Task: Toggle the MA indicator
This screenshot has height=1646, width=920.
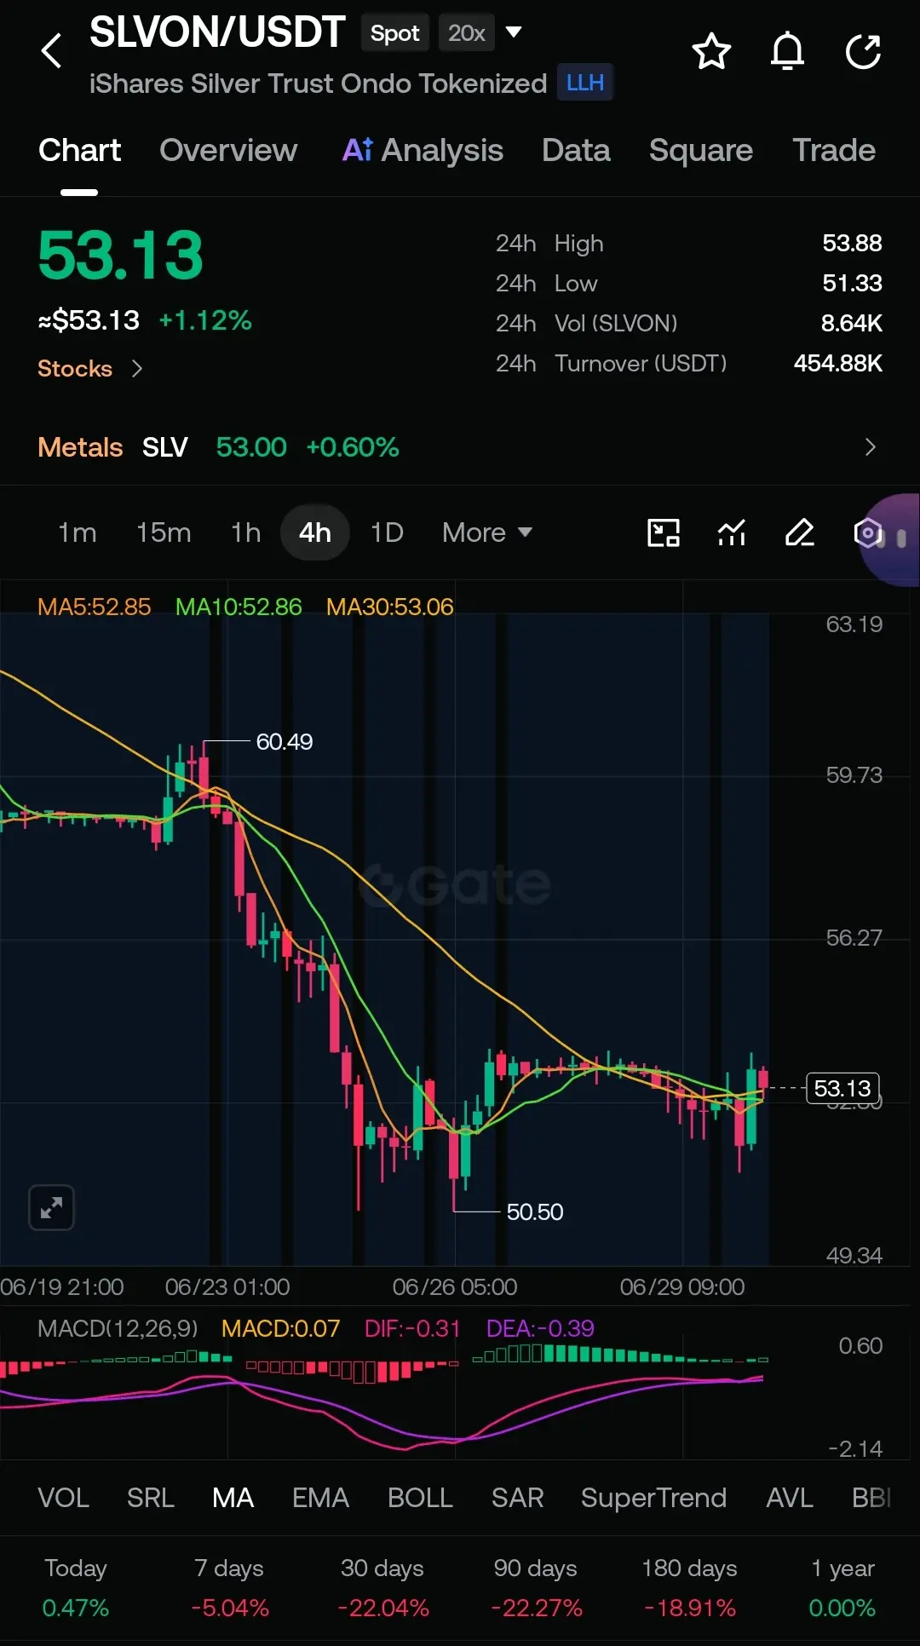Action: (233, 1498)
